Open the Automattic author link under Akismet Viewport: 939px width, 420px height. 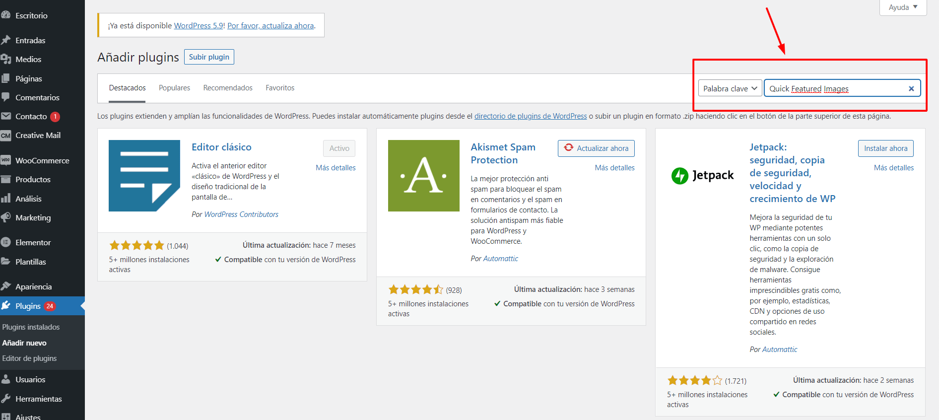coord(500,259)
